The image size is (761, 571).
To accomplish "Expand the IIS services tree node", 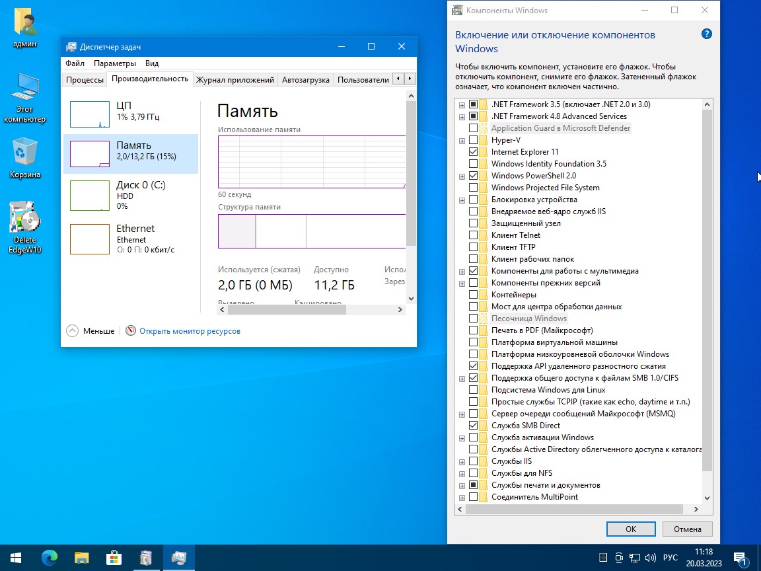I will 462,461.
